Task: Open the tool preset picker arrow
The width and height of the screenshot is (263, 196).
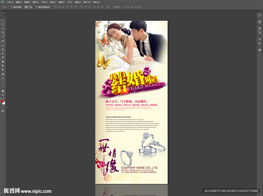Action: (x=8, y=7)
